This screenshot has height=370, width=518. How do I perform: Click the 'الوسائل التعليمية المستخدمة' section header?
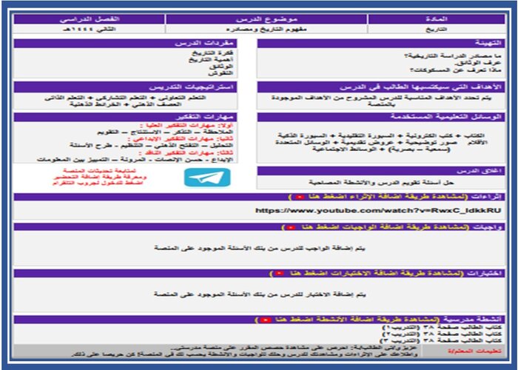pos(381,117)
